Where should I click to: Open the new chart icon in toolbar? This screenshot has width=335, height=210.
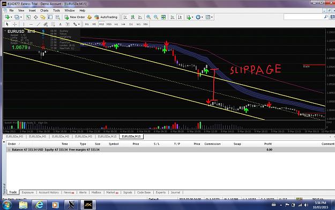point(7,17)
